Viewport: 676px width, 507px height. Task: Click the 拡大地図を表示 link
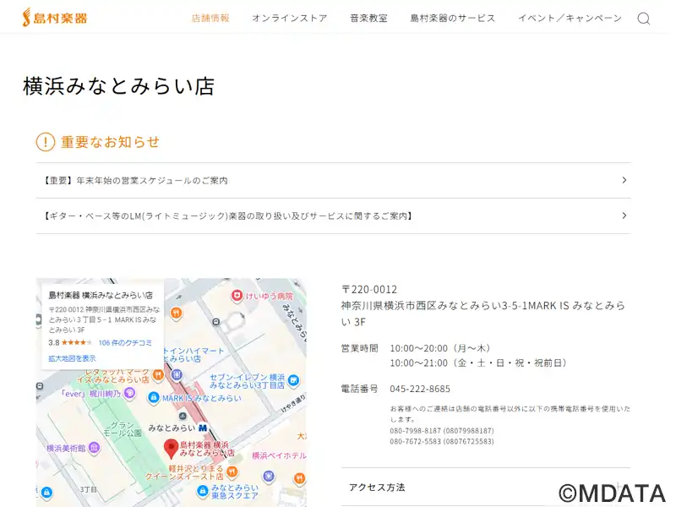(72, 358)
